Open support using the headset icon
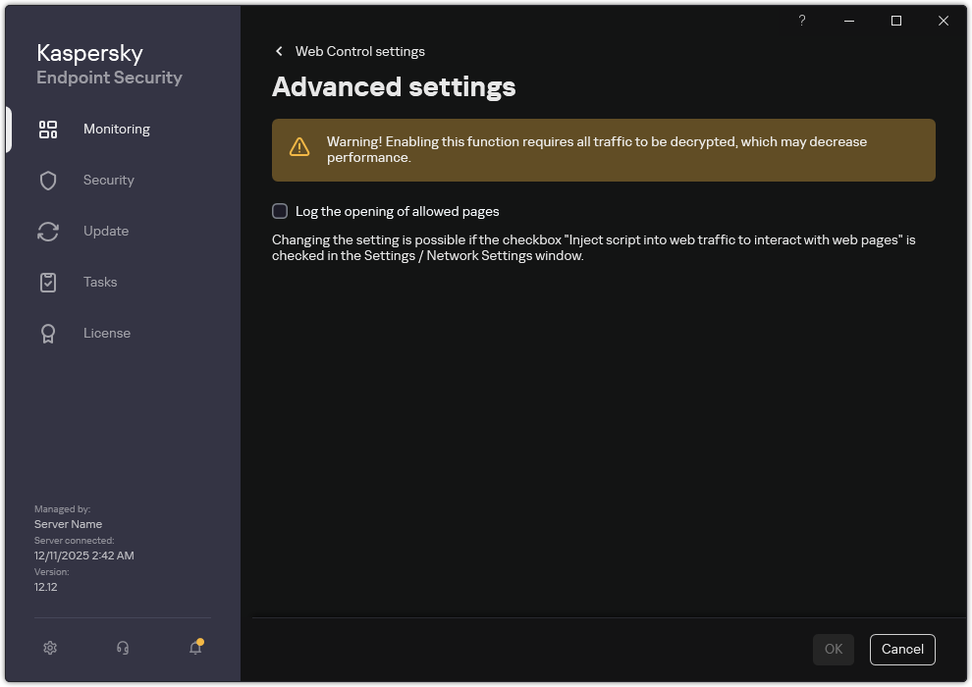 pos(122,648)
